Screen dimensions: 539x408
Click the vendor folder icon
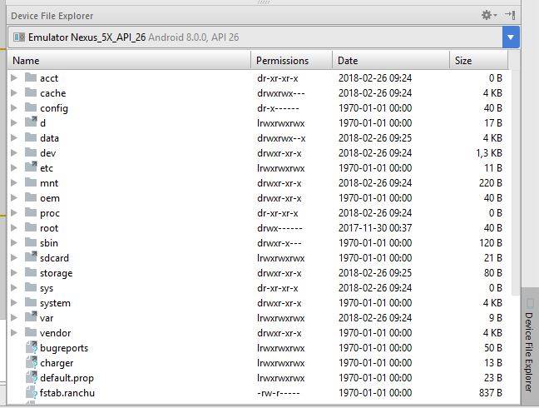pyautogui.click(x=31, y=332)
